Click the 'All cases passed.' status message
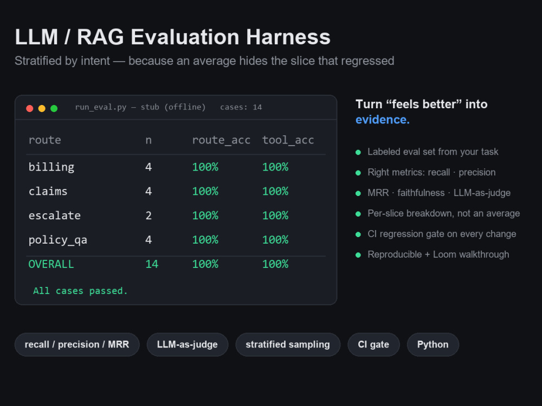Screen dimensions: 542x406 pos(80,291)
